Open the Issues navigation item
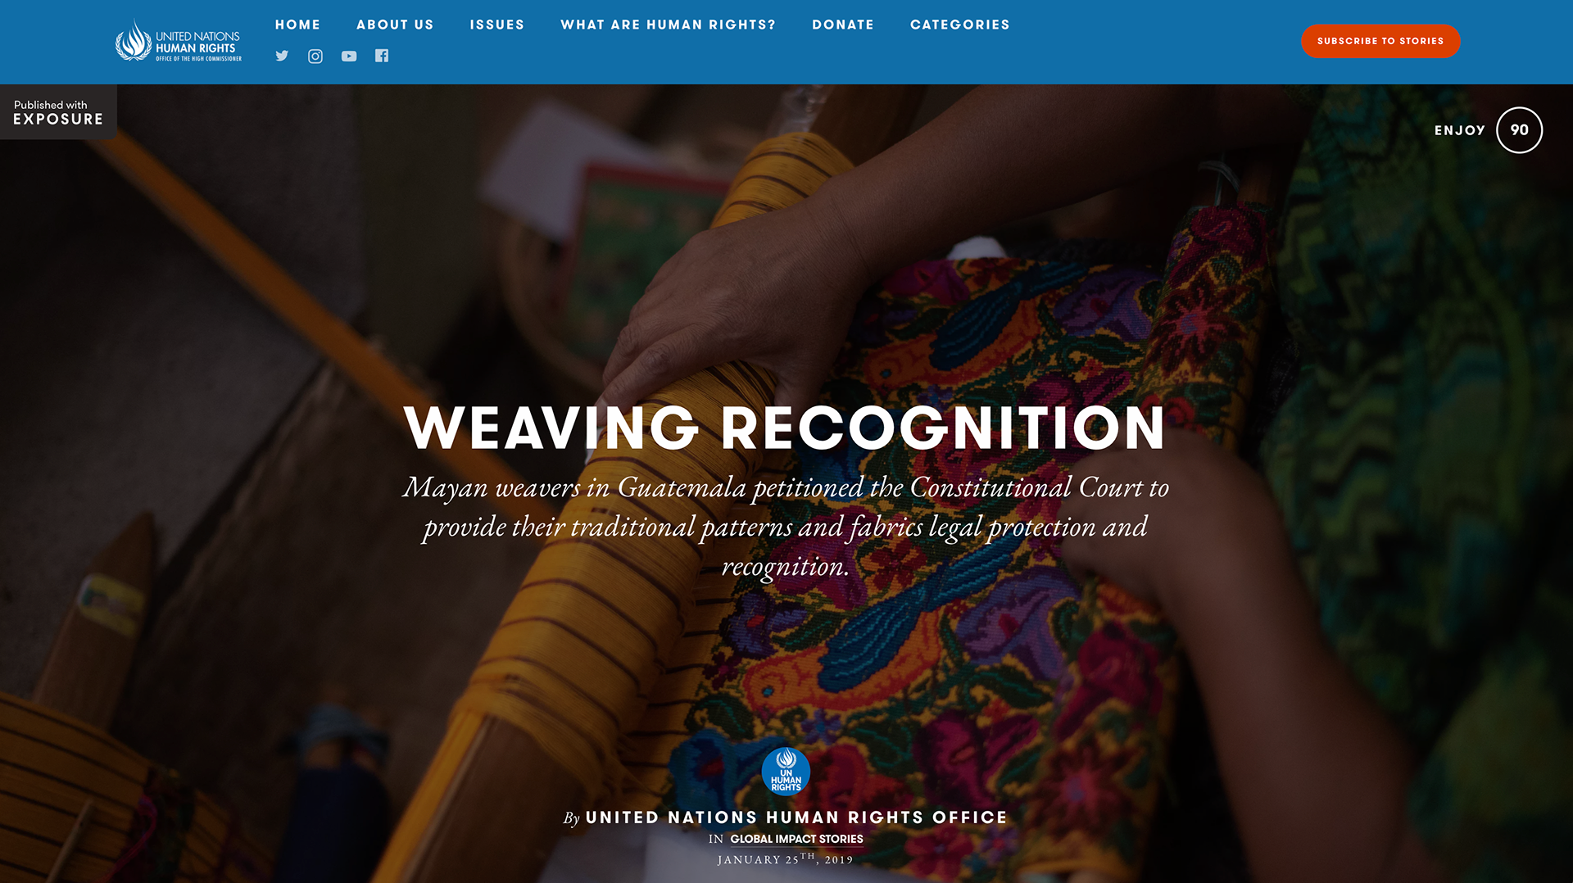 click(496, 25)
